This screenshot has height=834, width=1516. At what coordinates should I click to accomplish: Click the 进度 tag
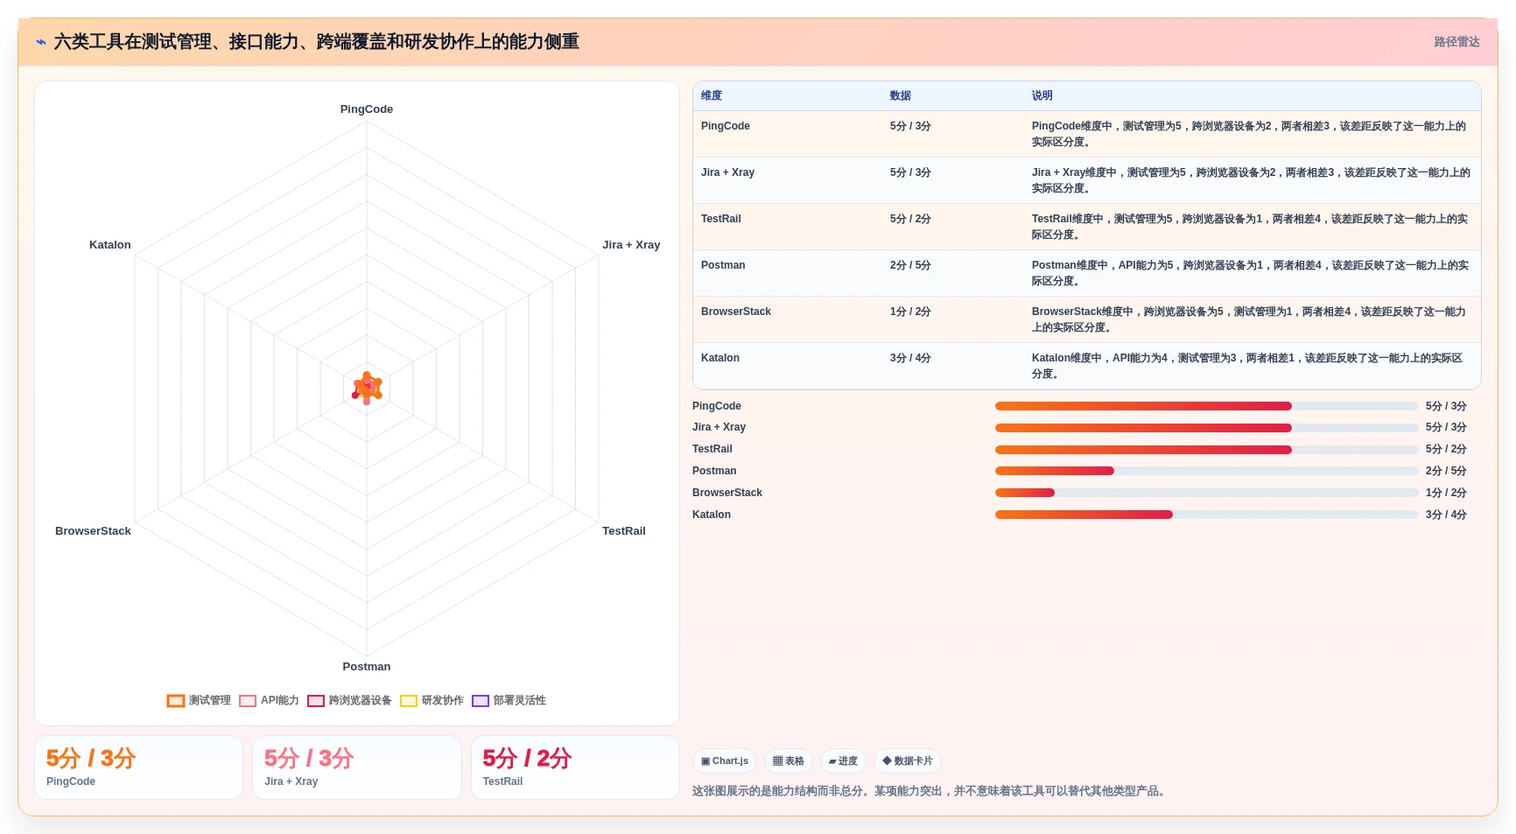click(x=843, y=761)
